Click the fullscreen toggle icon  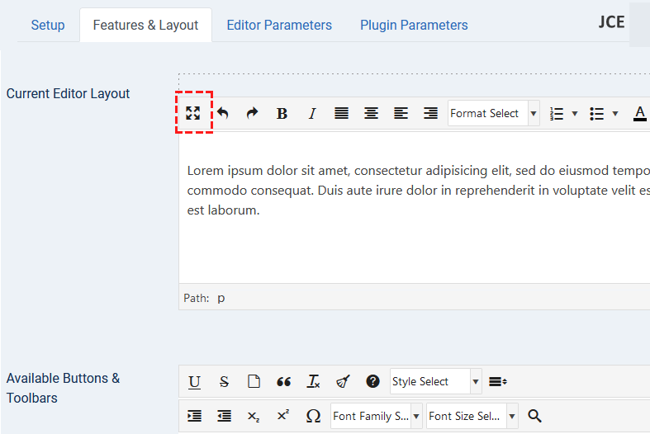tap(193, 113)
